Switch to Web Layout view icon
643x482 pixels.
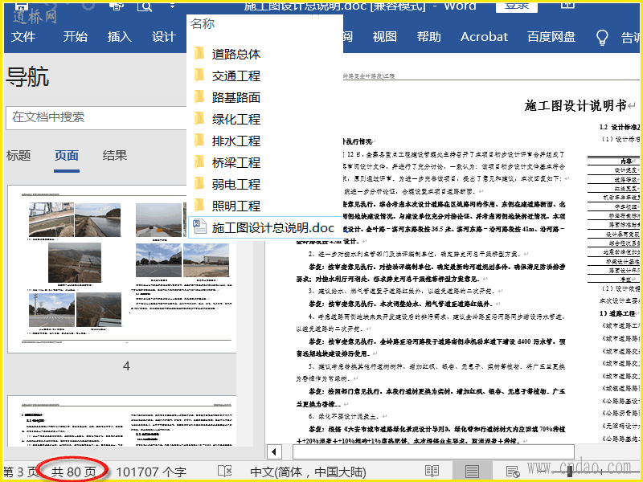[x=513, y=472]
